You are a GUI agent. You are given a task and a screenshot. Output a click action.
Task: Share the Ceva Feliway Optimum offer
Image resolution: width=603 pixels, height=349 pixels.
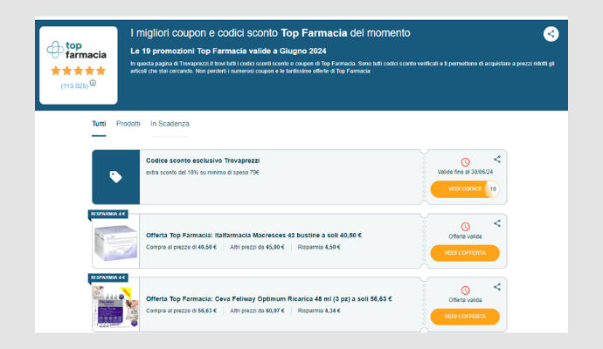497,287
